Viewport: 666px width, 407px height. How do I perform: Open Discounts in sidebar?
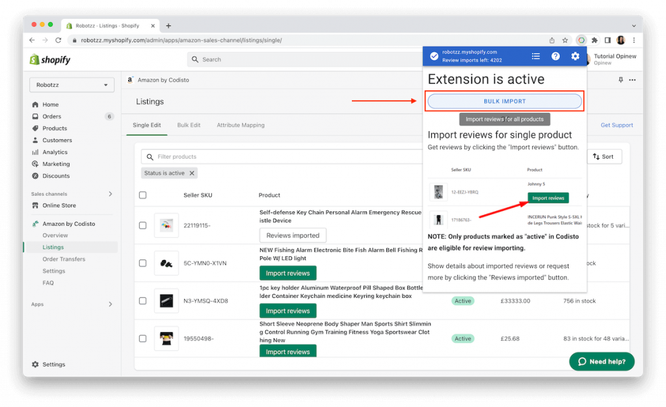pyautogui.click(x=56, y=176)
